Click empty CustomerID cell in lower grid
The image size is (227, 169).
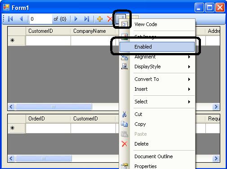[x=93, y=128]
